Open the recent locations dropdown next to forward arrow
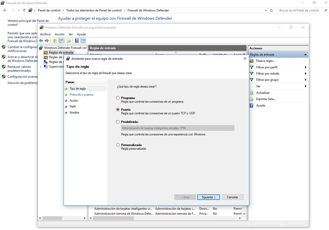The height and width of the screenshot is (230, 329). click(x=19, y=10)
